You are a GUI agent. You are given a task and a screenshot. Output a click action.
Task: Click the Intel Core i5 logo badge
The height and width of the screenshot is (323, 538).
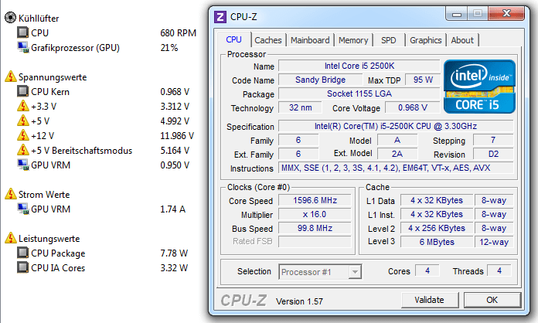[x=474, y=86]
